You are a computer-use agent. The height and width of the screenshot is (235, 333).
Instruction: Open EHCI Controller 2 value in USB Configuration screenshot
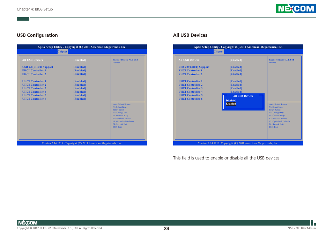[80, 74]
